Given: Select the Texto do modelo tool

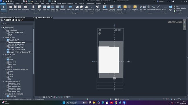Looking at the screenshot, I should tap(86, 8).
